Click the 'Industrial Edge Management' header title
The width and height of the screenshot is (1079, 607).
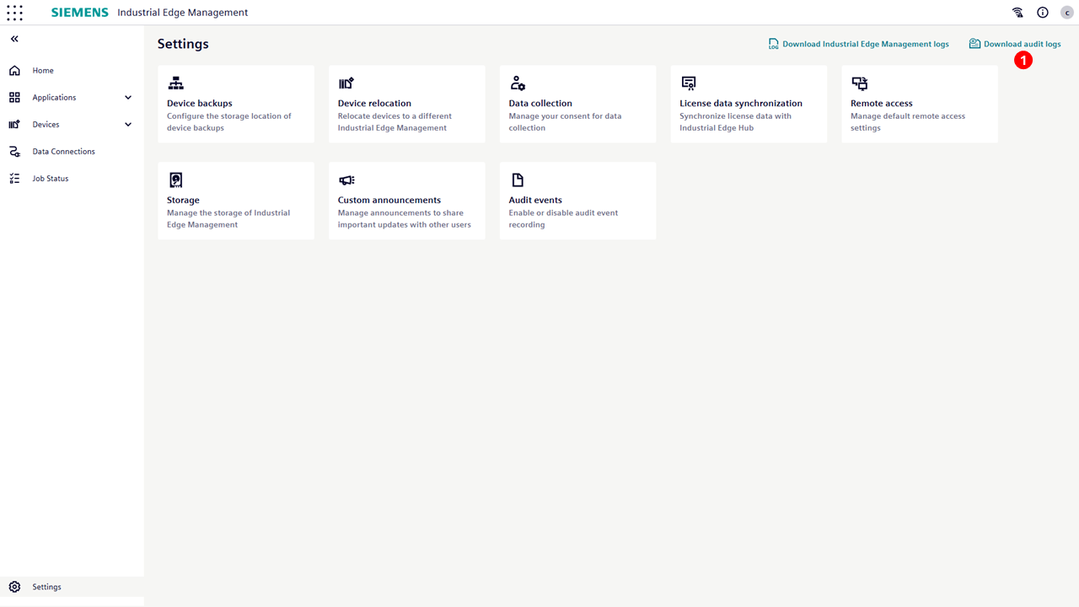click(183, 13)
